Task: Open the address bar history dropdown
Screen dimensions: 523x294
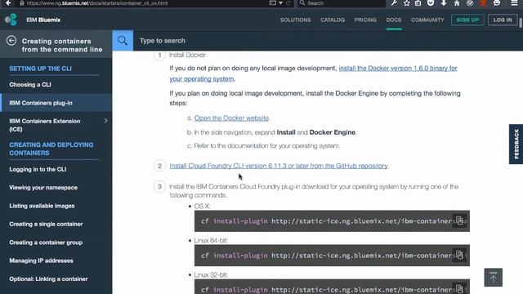Action: [280, 3]
